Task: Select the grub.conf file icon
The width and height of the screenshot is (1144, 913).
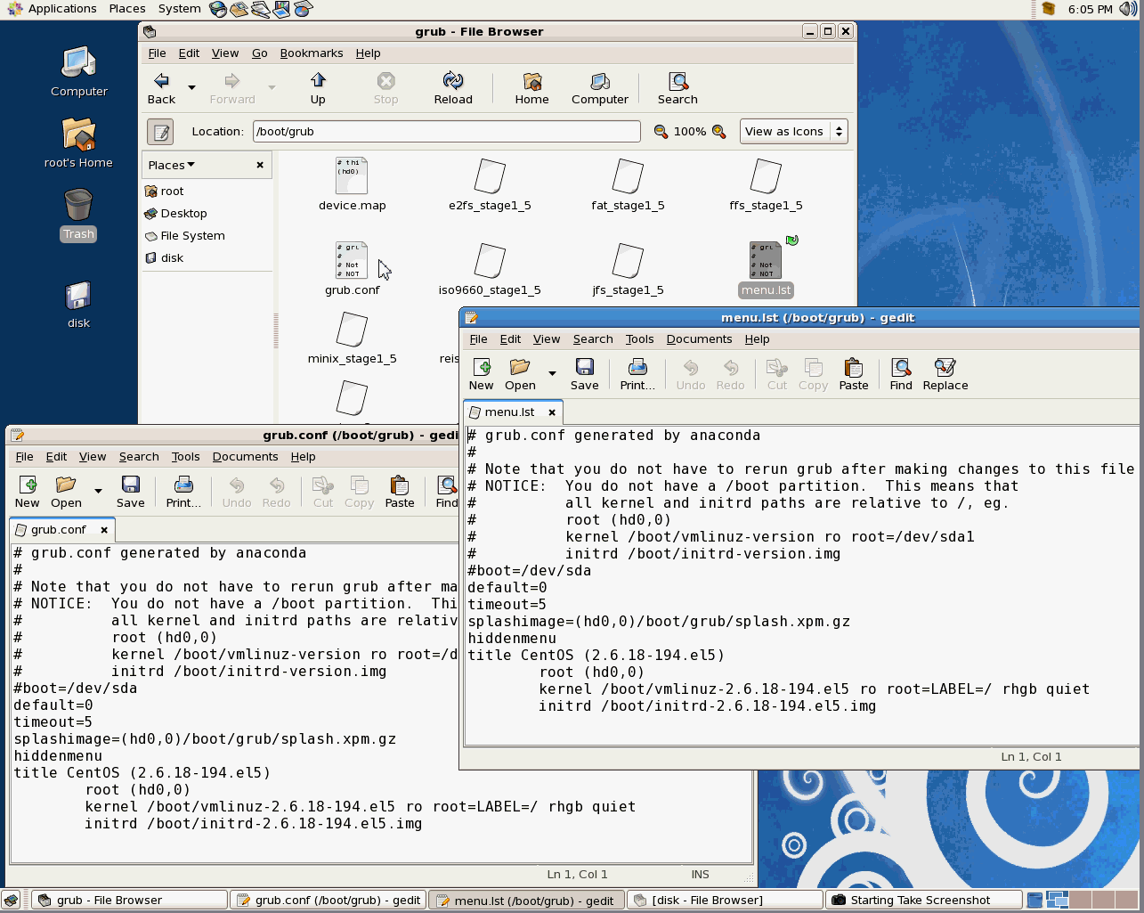Action: click(352, 269)
